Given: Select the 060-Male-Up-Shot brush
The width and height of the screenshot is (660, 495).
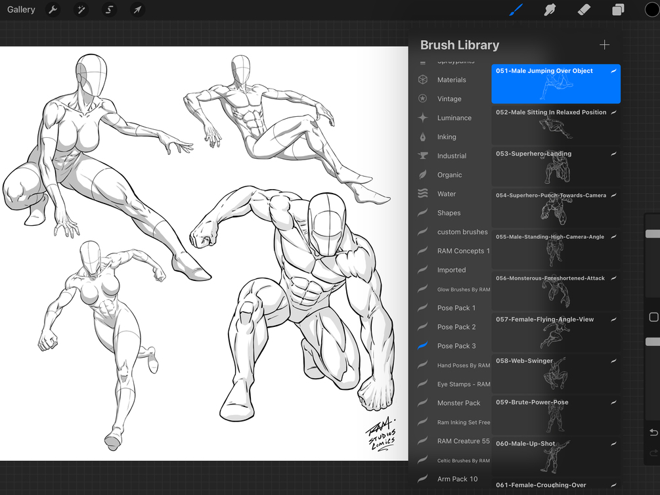Looking at the screenshot, I should tap(556, 457).
